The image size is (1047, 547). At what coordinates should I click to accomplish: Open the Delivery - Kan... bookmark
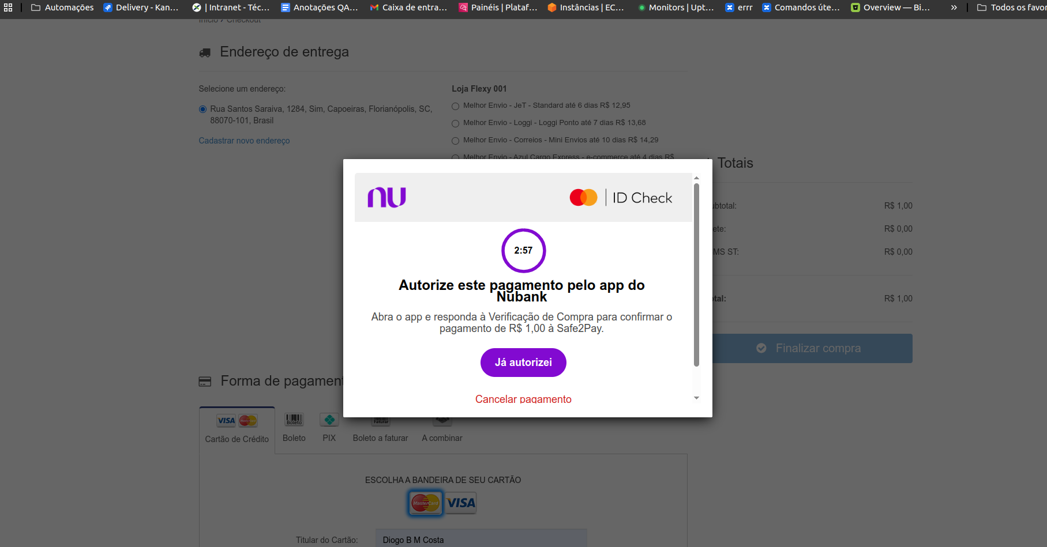point(141,7)
